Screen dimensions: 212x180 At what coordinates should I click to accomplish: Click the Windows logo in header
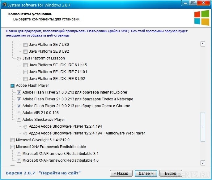point(201,18)
